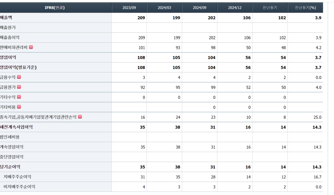Select 판매비와관리비 value 101 for 2023/09
Screen dimensions: 334x195
pos(142,47)
